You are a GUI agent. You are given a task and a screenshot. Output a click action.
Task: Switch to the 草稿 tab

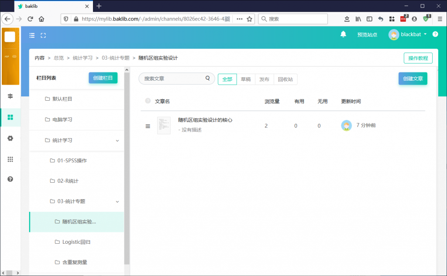point(246,79)
